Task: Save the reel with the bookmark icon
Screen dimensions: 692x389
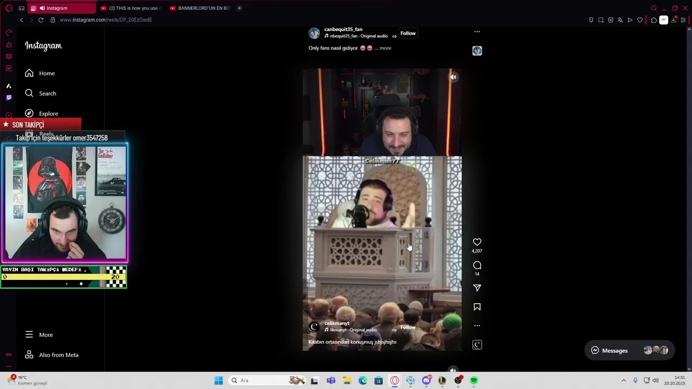Action: (x=477, y=307)
